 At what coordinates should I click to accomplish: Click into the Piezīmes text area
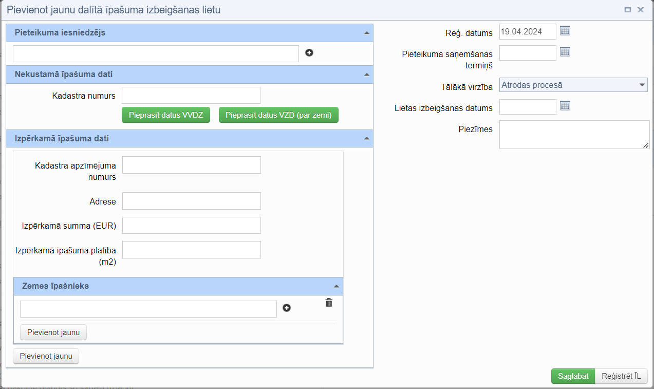[x=574, y=135]
